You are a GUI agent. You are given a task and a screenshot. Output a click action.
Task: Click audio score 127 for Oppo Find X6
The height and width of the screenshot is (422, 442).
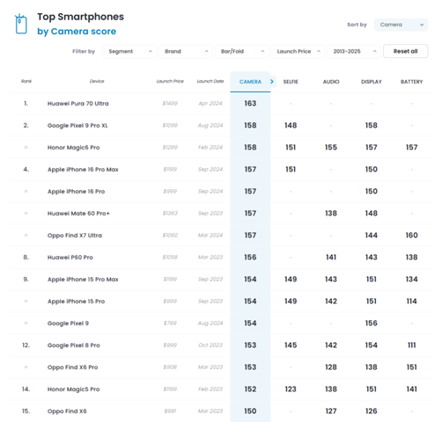click(x=331, y=411)
